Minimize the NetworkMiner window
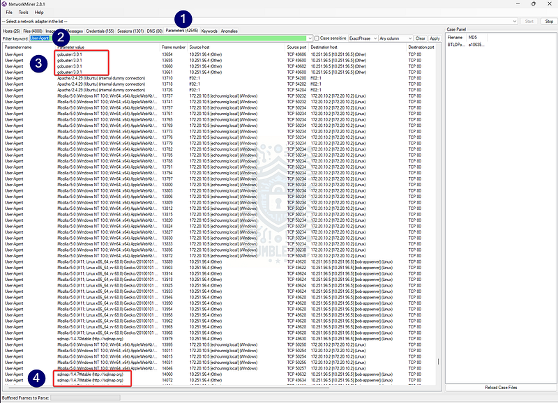 coord(518,4)
